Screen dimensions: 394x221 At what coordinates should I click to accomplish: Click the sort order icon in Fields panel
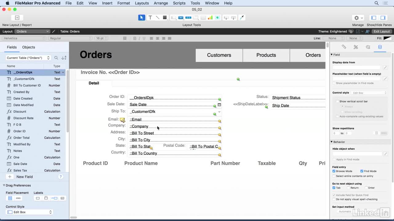click(x=64, y=58)
